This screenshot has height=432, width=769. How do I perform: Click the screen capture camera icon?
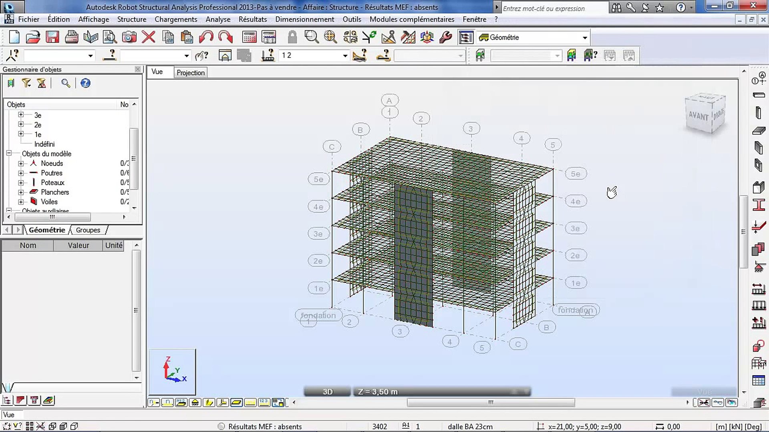click(129, 37)
